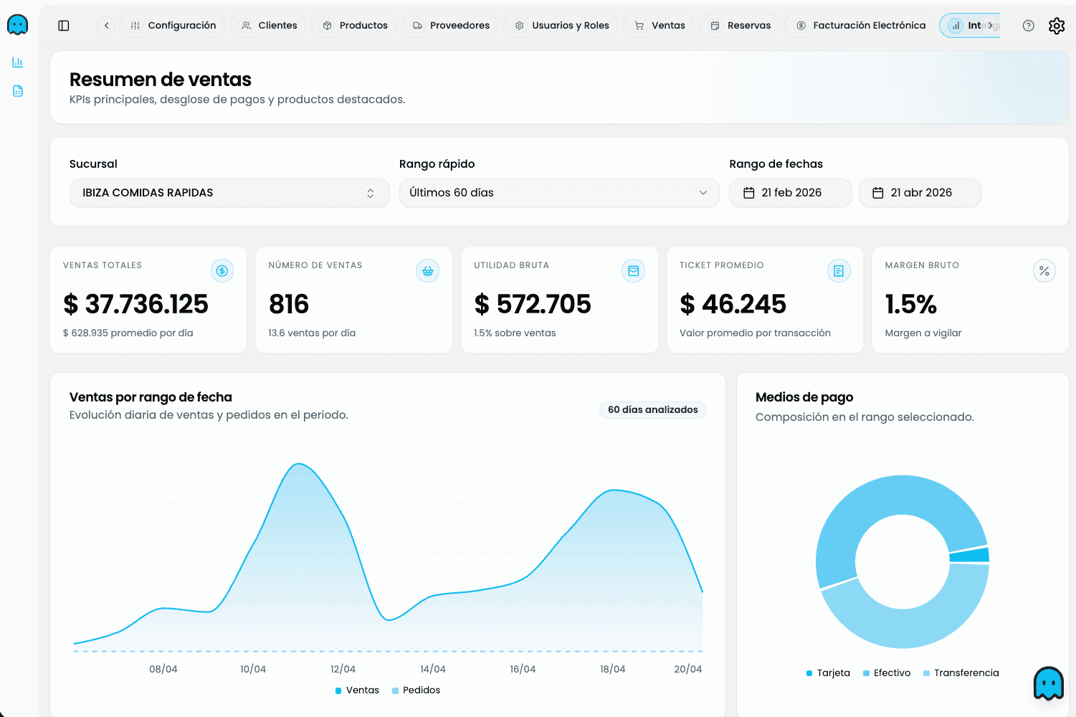Click the Tarjeta legend color swatch
Screen dimensions: 1076x717
pos(809,673)
